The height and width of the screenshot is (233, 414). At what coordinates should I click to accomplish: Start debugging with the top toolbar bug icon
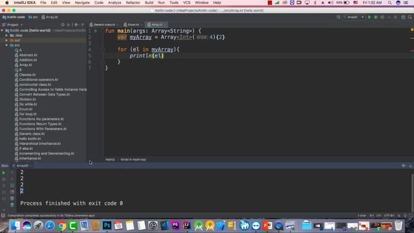pos(376,17)
